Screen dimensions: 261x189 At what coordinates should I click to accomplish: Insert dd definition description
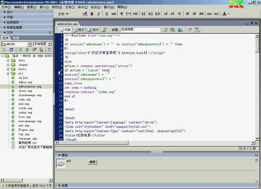(201, 14)
